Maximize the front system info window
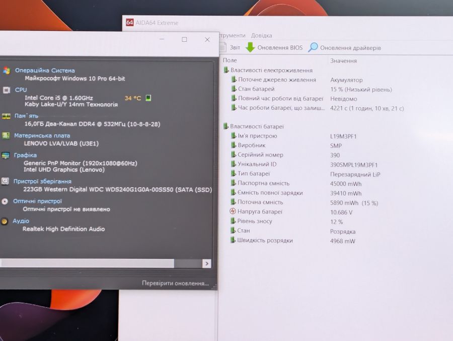This screenshot has width=453, height=341. tap(184, 39)
